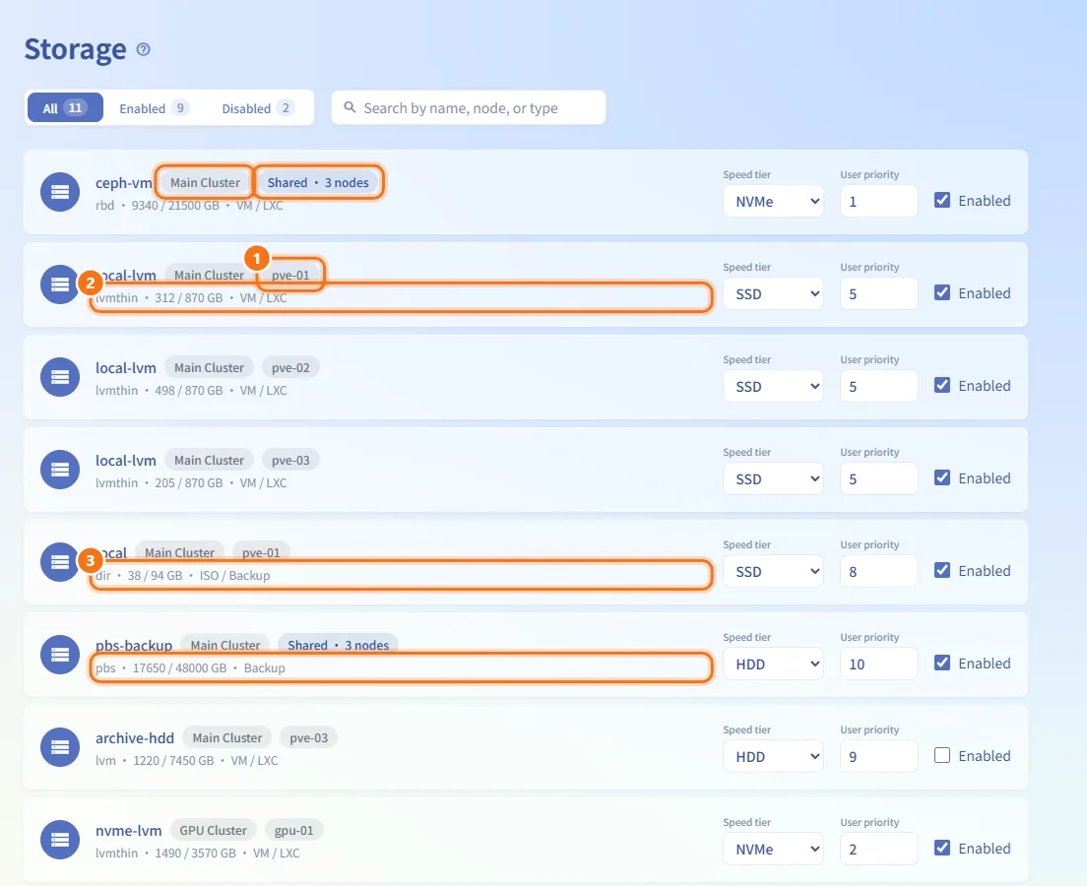Click the Storage page heading

[x=76, y=49]
